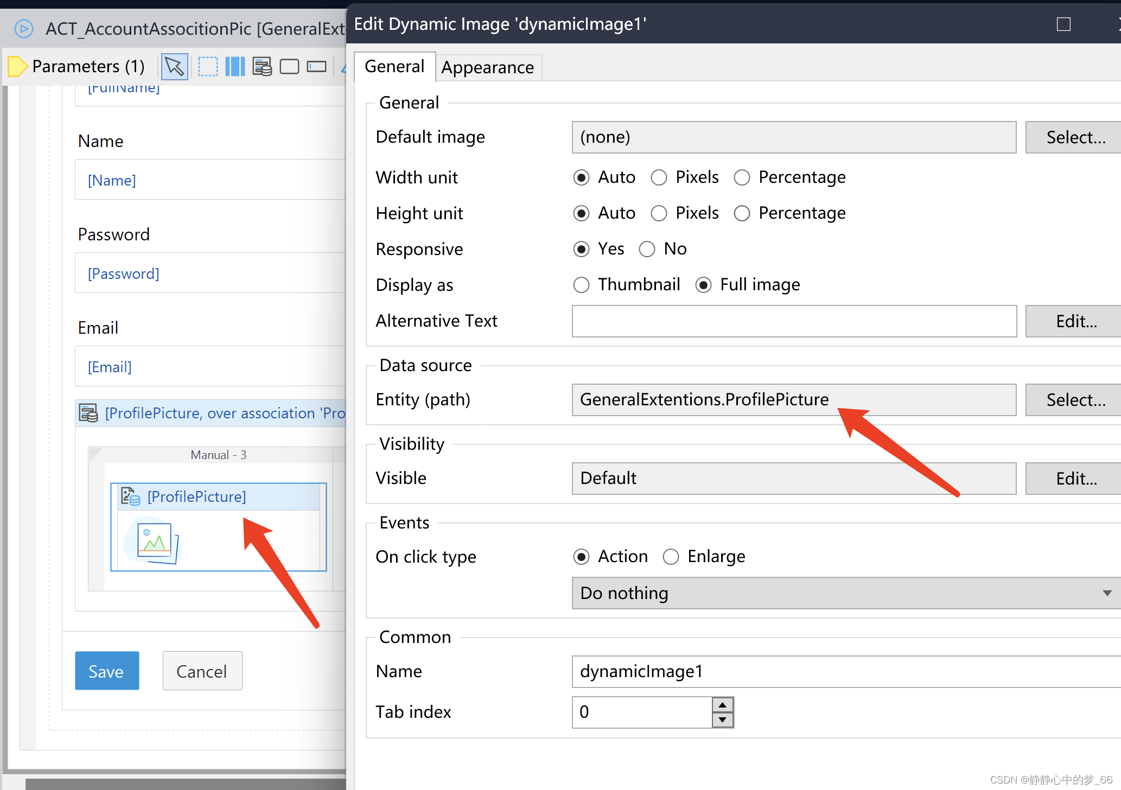Select the data view widget tool
Image resolution: width=1121 pixels, height=790 pixels.
262,67
